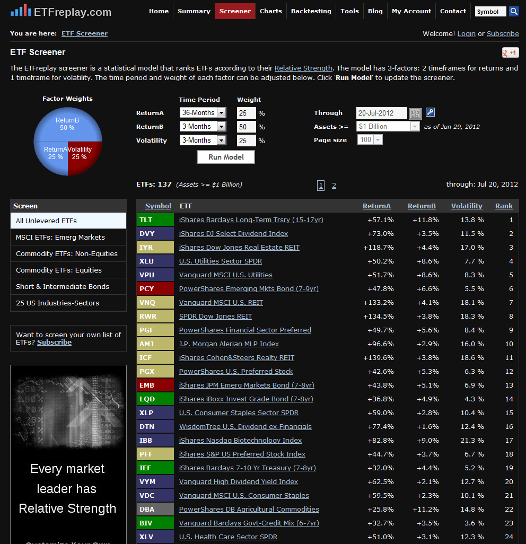
Task: Open the Charts menu item
Action: point(271,11)
